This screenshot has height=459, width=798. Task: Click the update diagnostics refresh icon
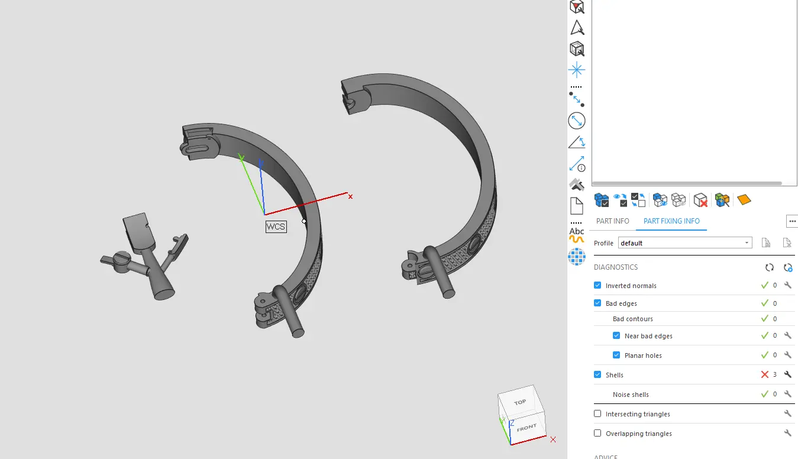(x=769, y=267)
